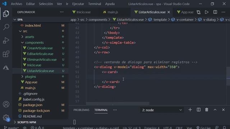
Task: Click errors and warnings count in status bar
Action: (37, 128)
